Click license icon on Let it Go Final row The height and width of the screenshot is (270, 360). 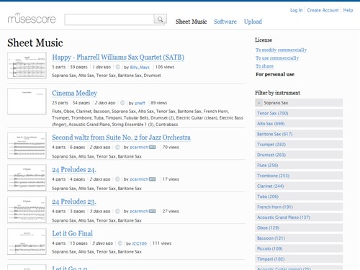pyautogui.click(x=120, y=243)
